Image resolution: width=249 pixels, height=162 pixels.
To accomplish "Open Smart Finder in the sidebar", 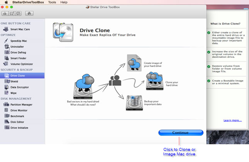I will (x=18, y=58).
